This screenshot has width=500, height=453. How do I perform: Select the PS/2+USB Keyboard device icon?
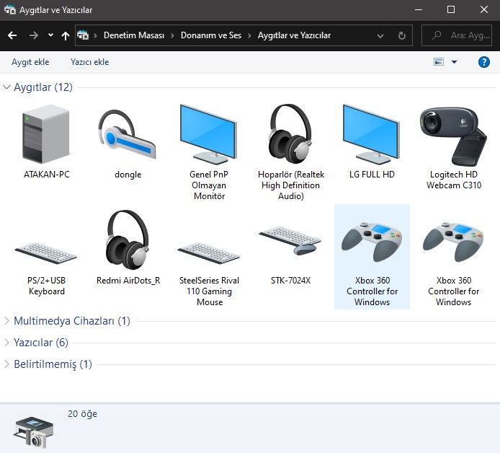(46, 253)
